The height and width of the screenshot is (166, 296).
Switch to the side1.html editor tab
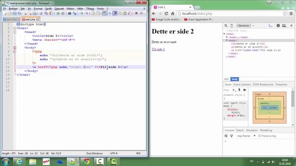pos(11,19)
